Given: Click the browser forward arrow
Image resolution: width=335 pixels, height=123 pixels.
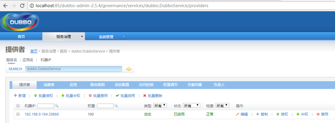Looking at the screenshot, I should (x=14, y=6).
